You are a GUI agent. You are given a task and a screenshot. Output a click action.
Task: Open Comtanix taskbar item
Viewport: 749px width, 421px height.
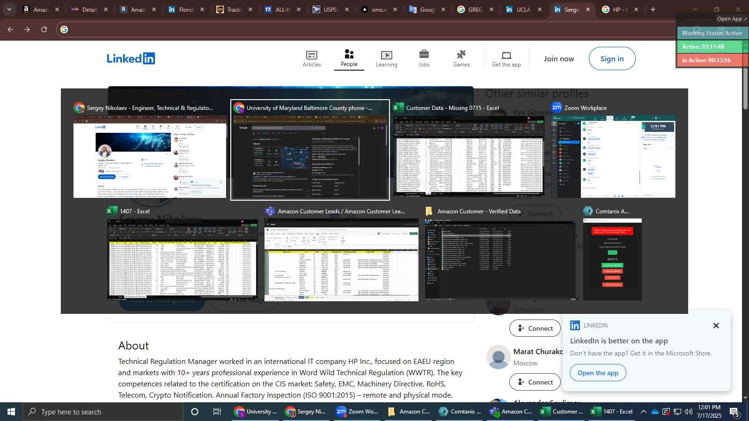pos(460,412)
